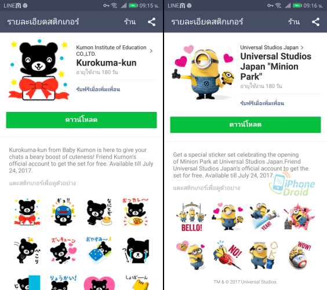This screenshot has width=327, height=290.
Task: Open ร้าน shop on left screen
Action: pos(130,22)
